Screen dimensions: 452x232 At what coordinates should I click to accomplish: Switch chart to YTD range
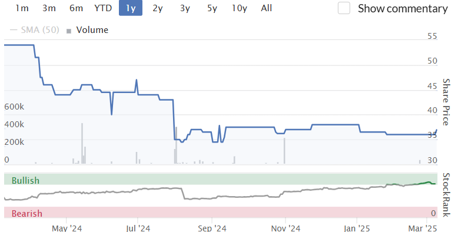tap(103, 8)
